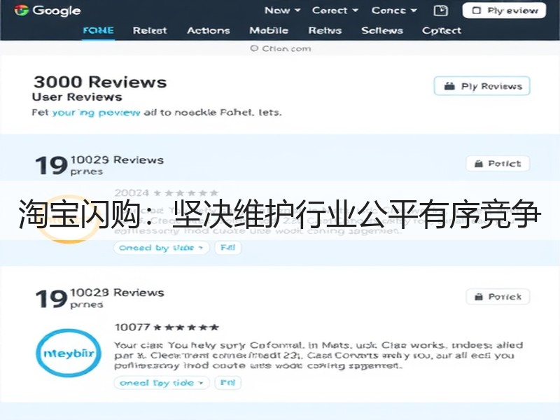This screenshot has height=420, width=560.
Task: Click the User Reviews subheading
Action: 77,97
